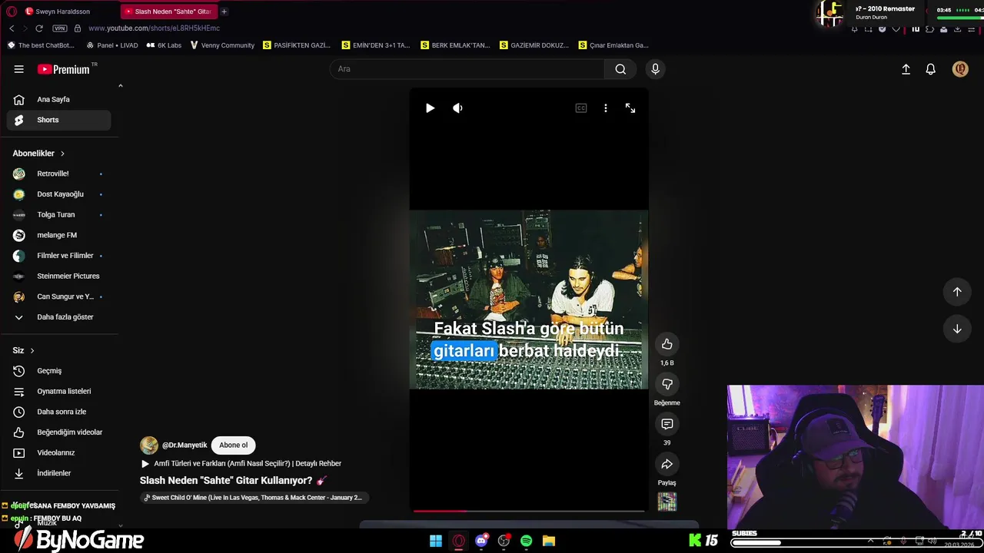Toggle closed captions on the Short
Viewport: 984px width, 553px height.
coord(581,108)
